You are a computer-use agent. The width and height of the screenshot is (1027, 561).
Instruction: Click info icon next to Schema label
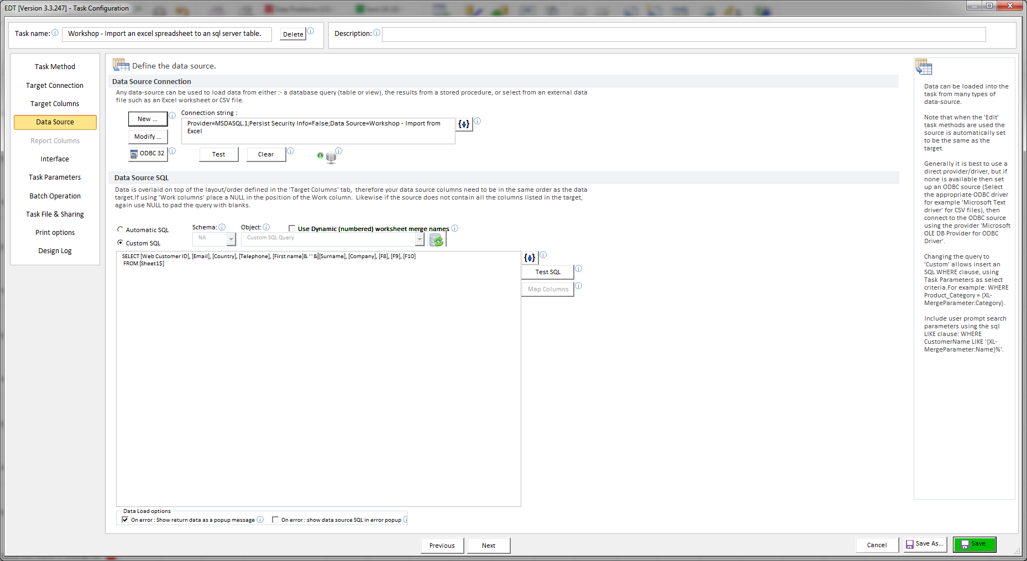tap(222, 227)
